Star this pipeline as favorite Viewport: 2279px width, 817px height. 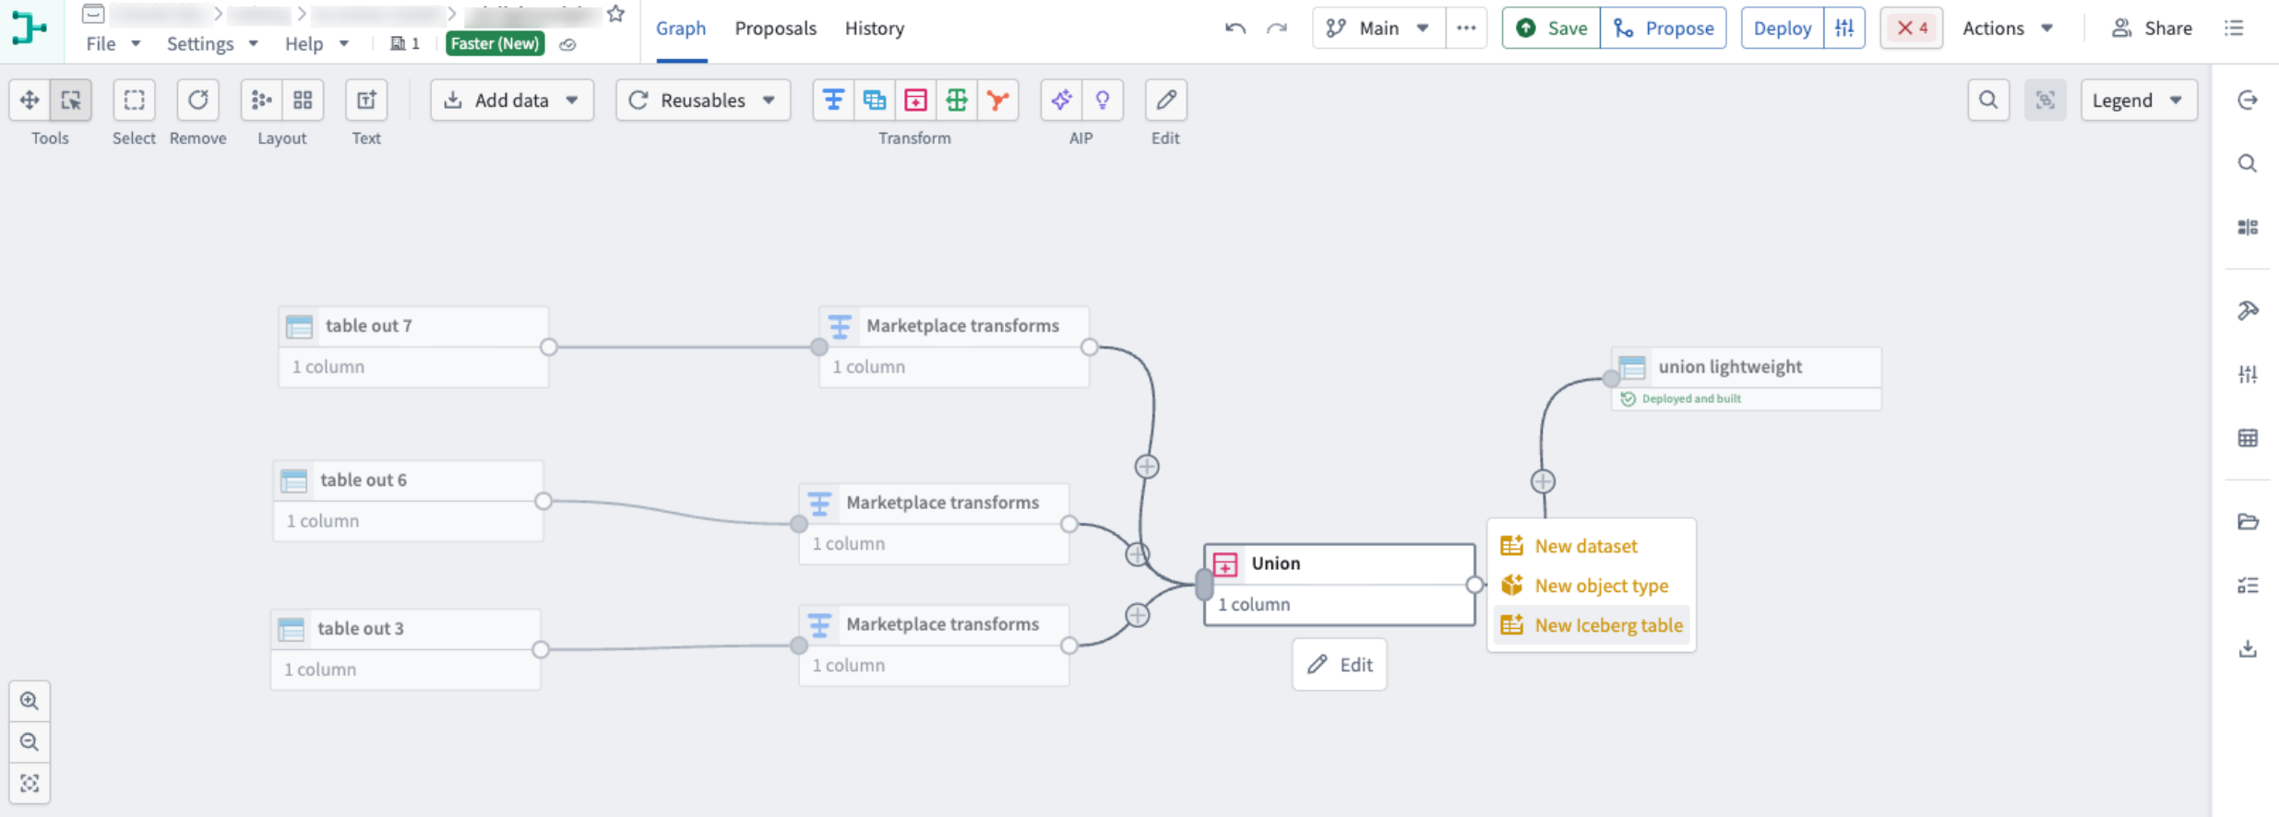coord(616,14)
